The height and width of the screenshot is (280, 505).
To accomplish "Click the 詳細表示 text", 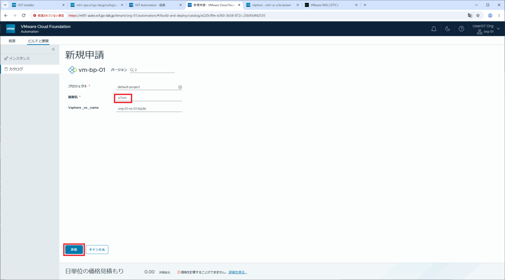I will click(x=165, y=272).
